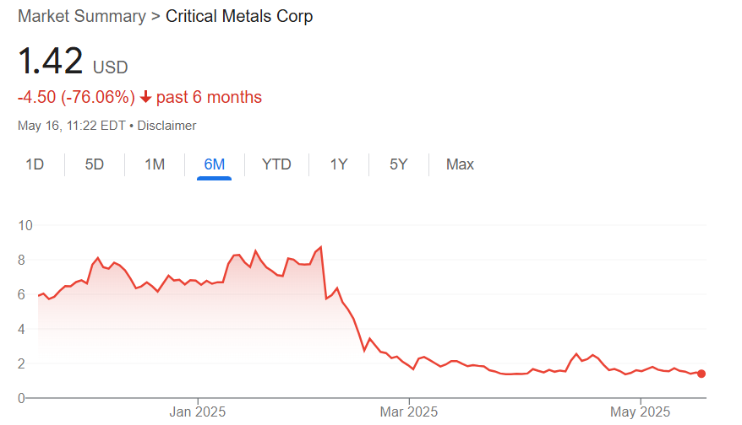The width and height of the screenshot is (742, 425).
Task: Click the USD currency label
Action: point(111,67)
